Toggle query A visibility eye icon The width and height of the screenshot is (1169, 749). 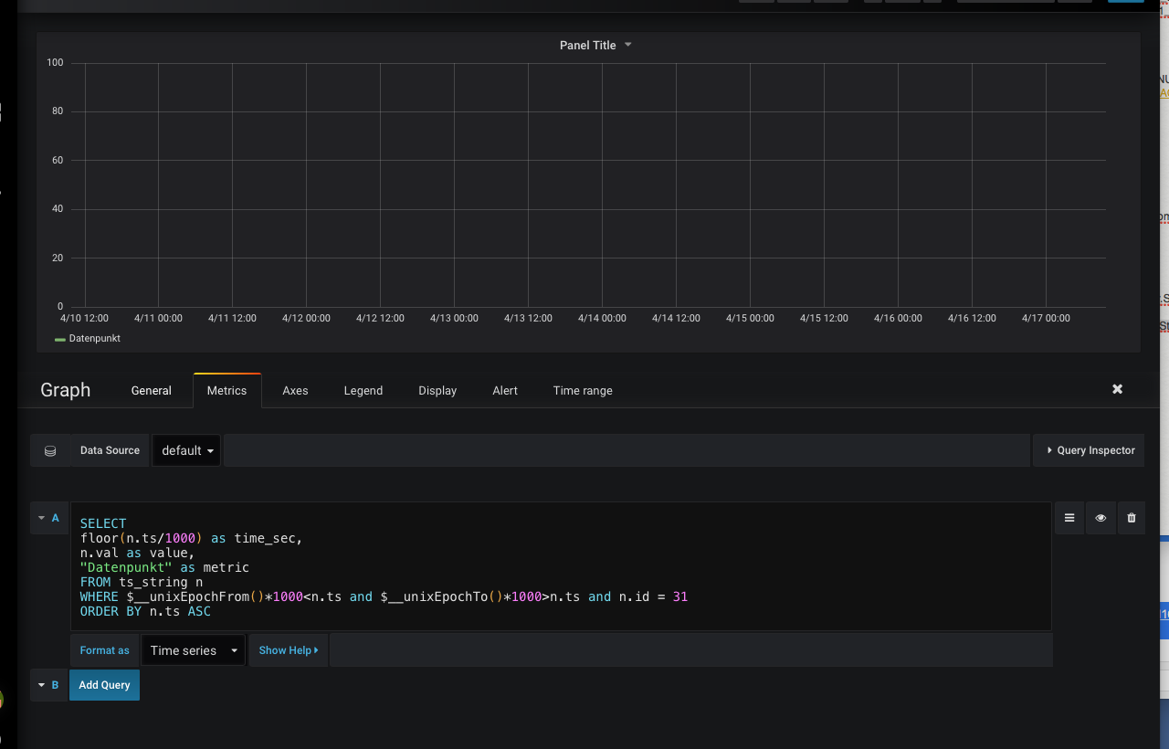1101,518
